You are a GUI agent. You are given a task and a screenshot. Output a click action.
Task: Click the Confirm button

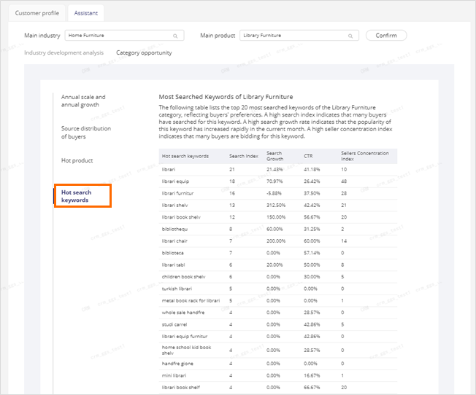(x=386, y=36)
